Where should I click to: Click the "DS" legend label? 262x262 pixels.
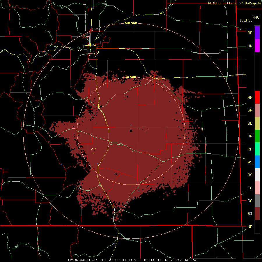(x=250, y=175)
